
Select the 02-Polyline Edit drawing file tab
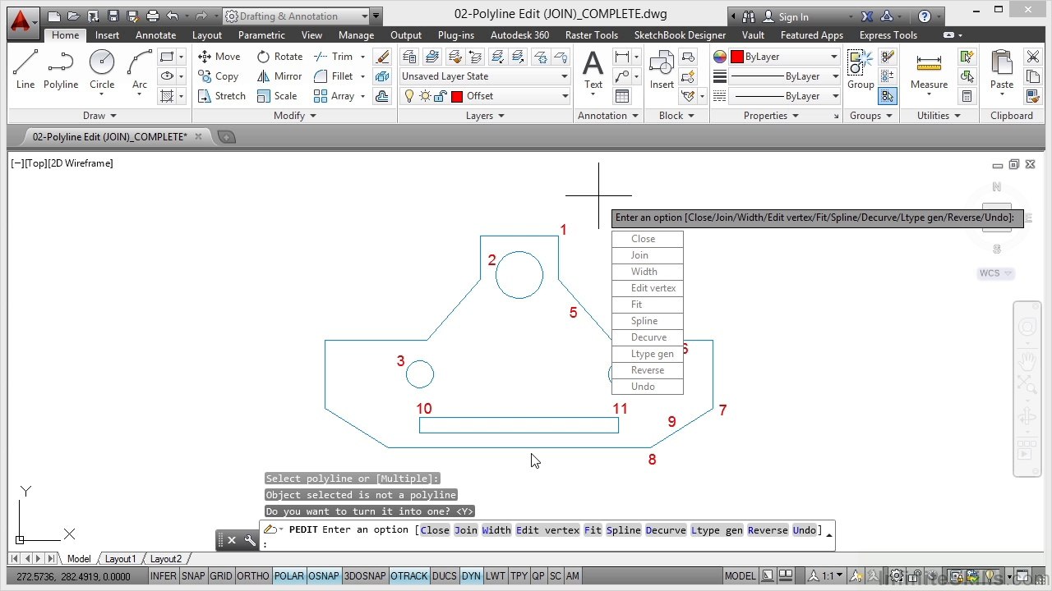pyautogui.click(x=110, y=137)
